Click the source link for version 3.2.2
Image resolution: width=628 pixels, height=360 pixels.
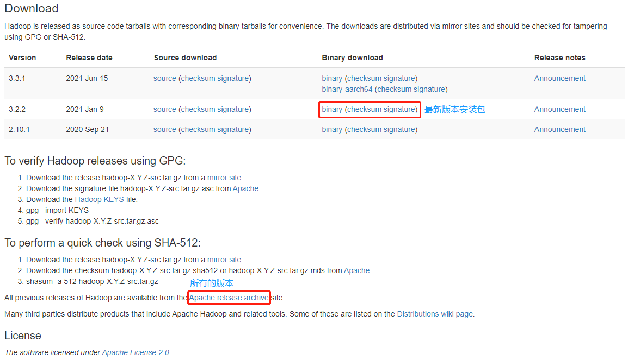(164, 109)
